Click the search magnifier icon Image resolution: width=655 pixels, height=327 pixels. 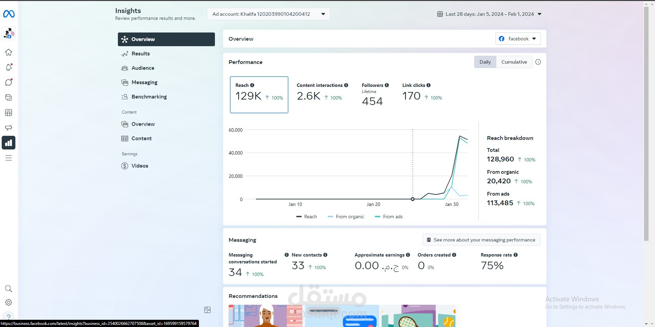click(9, 289)
